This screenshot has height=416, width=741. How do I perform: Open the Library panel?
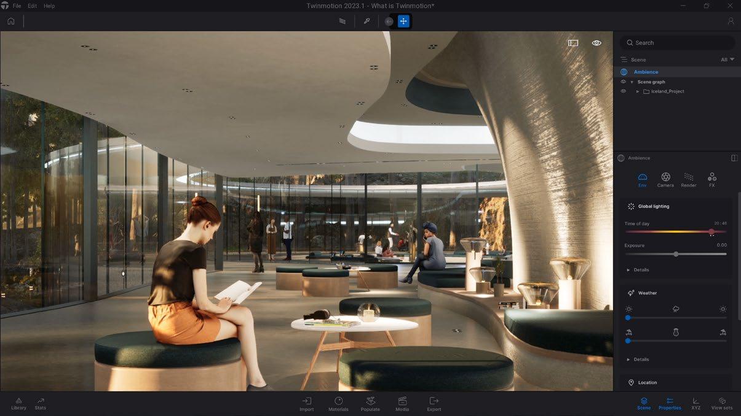click(x=18, y=404)
